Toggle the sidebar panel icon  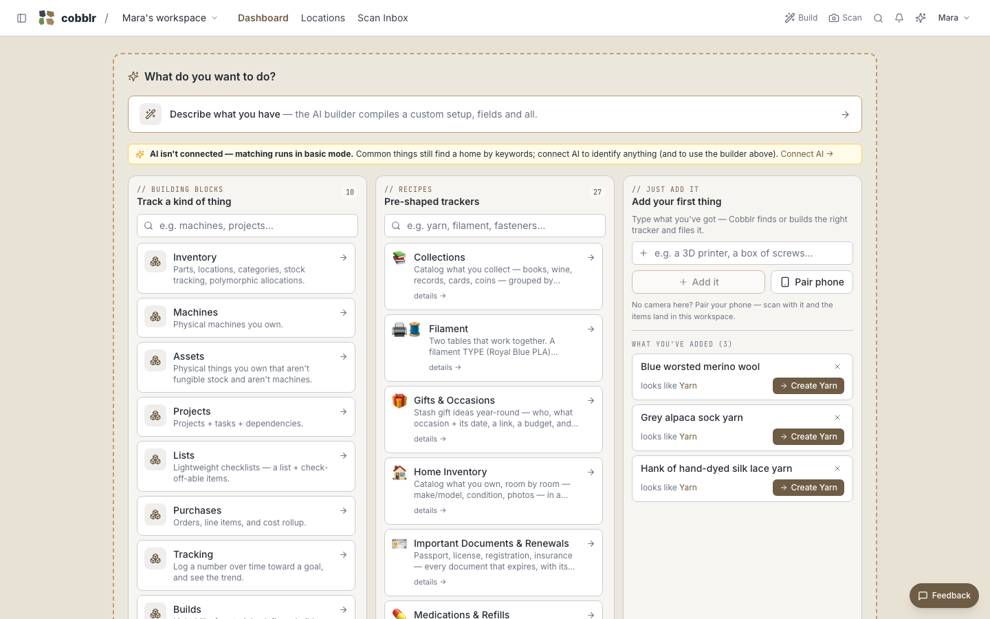(22, 18)
